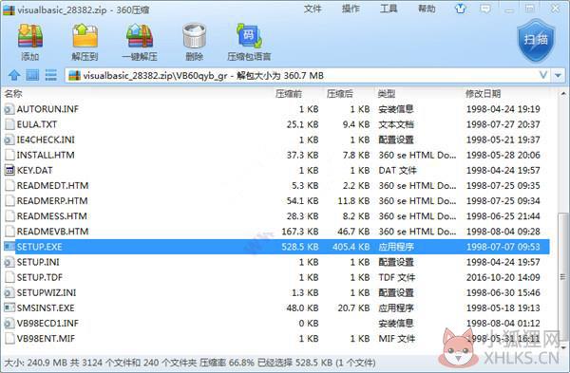Click the 25.1 KB size of EULA.TXT
This screenshot has height=373, width=570.
click(302, 124)
